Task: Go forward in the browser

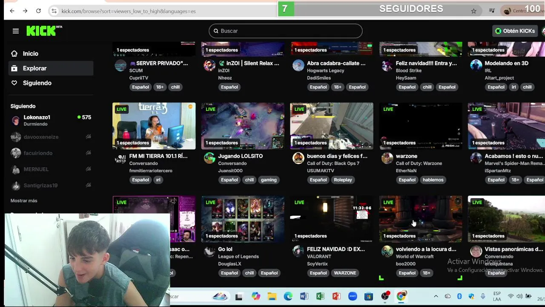Action: pyautogui.click(x=25, y=11)
